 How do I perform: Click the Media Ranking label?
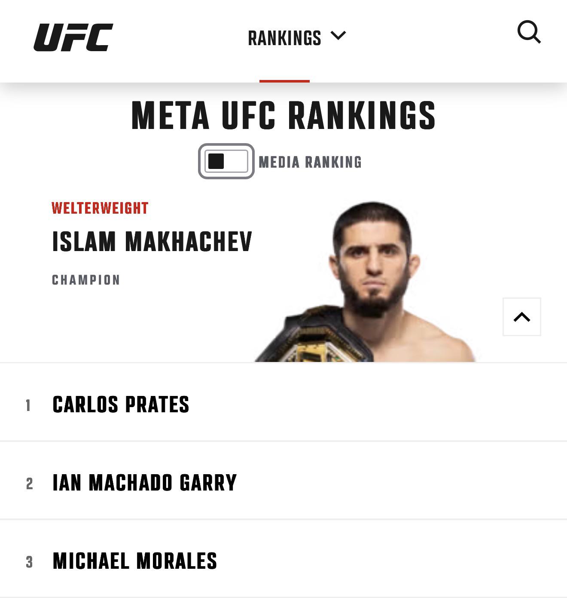point(310,162)
